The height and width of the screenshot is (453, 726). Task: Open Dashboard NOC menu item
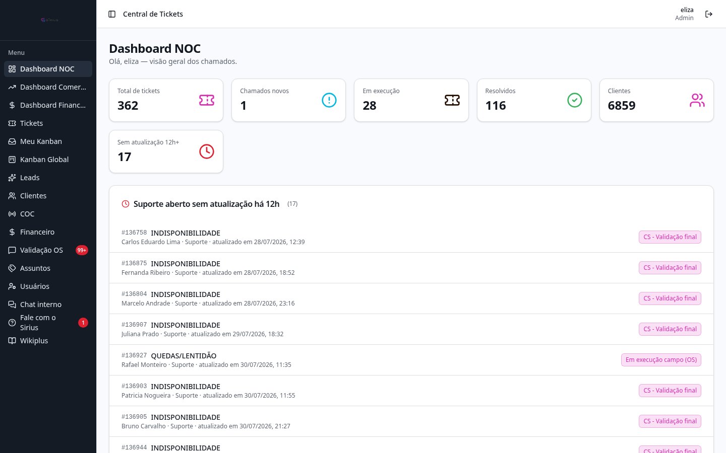[48, 69]
